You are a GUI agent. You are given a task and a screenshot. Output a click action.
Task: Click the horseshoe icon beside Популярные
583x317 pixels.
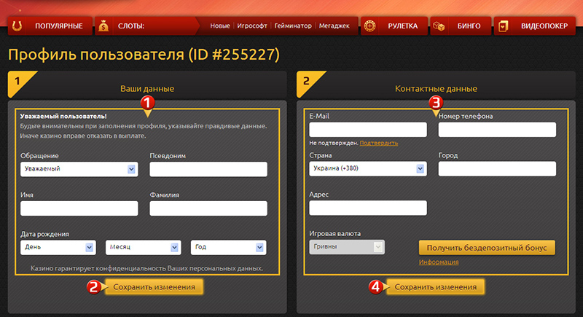pyautogui.click(x=17, y=26)
